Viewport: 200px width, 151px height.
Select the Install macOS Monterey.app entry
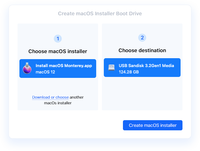point(58,68)
